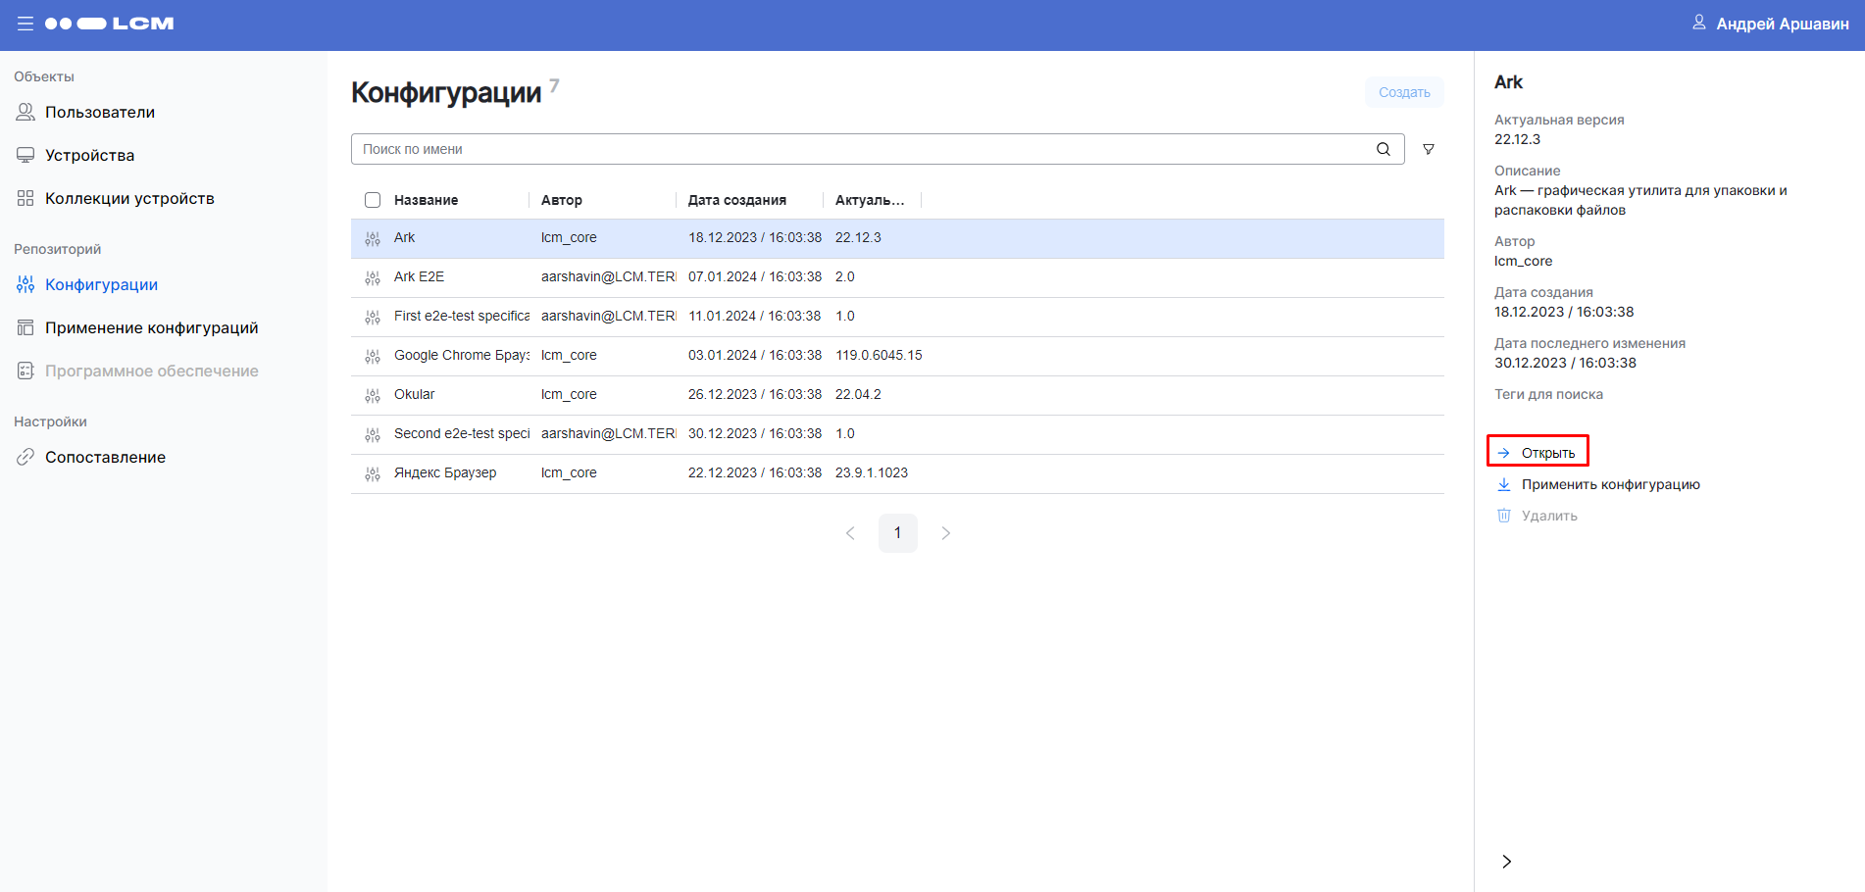Click the Devices monitor icon in sidebar
This screenshot has width=1865, height=892.
(x=25, y=155)
